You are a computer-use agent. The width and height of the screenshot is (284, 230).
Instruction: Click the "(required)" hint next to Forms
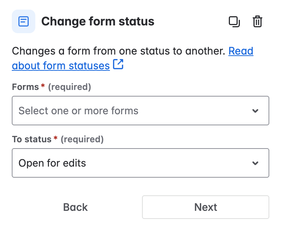coord(70,87)
